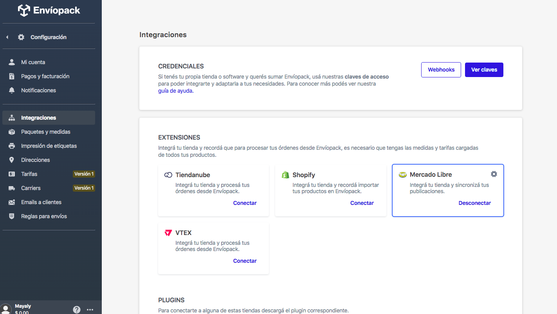Click the Notificaciones bell icon
The image size is (557, 314).
pyautogui.click(x=12, y=90)
